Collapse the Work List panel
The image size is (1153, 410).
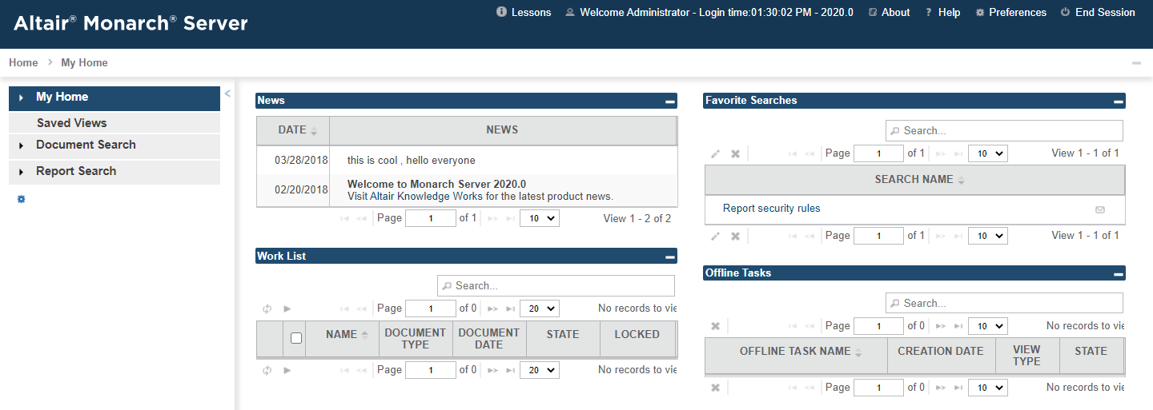(669, 257)
